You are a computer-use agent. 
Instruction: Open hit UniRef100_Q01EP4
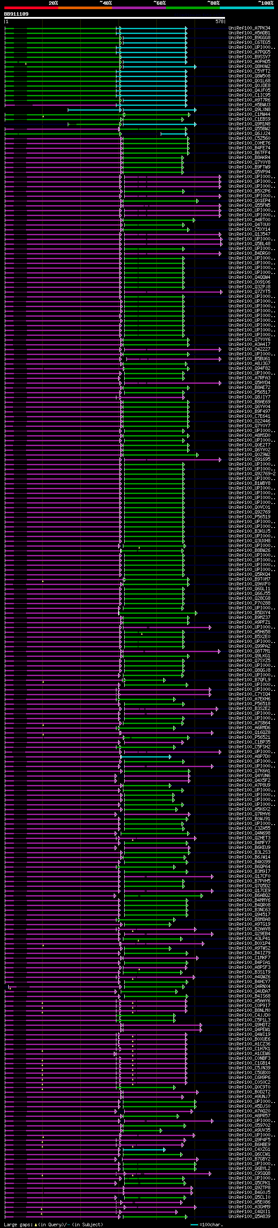(x=249, y=201)
